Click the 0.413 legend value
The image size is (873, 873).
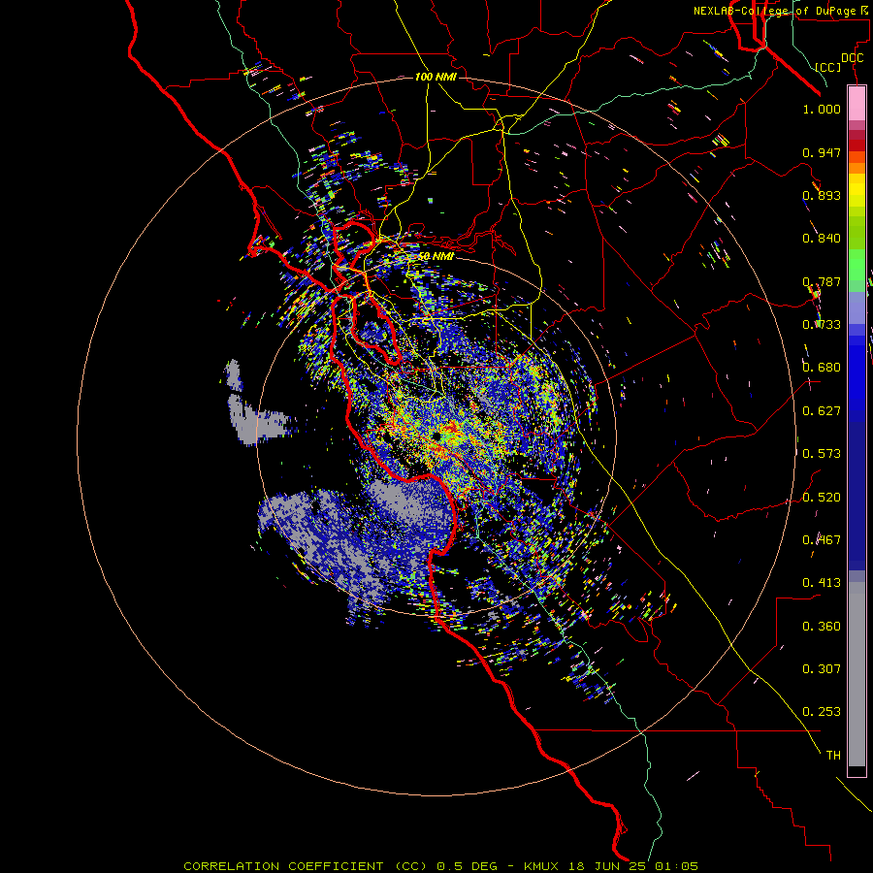pyautogui.click(x=822, y=583)
